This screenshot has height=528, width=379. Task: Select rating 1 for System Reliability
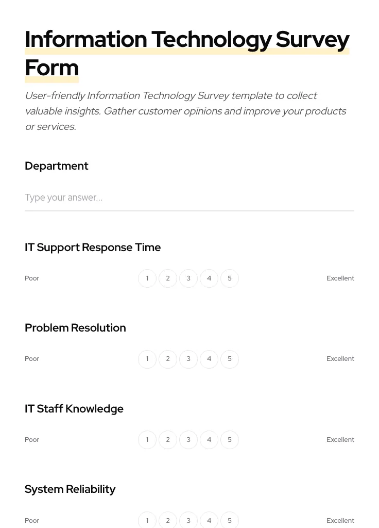[147, 520]
